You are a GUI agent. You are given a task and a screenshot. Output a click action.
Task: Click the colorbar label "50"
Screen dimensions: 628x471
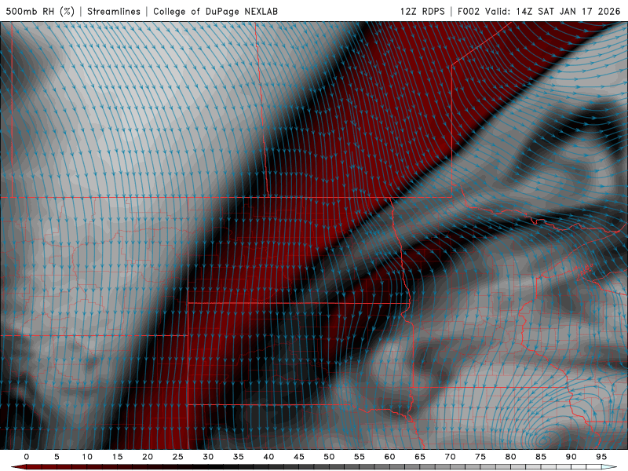[x=329, y=457]
